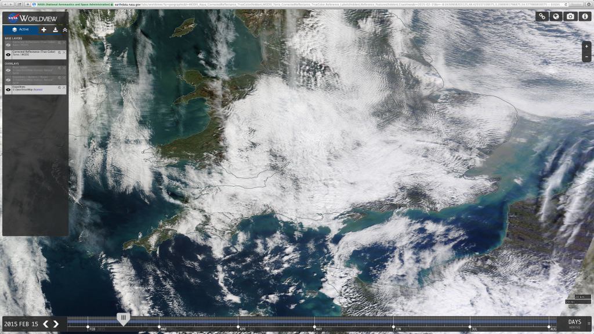Show the Place Labels overlay
The image size is (594, 334).
tap(8, 70)
